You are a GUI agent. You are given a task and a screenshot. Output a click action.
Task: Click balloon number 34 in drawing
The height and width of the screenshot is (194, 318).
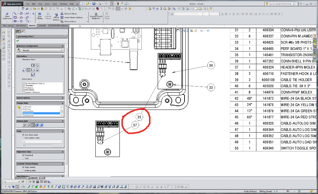[211, 65]
